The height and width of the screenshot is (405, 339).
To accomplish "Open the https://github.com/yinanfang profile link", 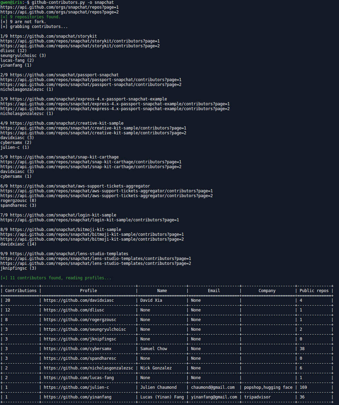I will click(78, 397).
